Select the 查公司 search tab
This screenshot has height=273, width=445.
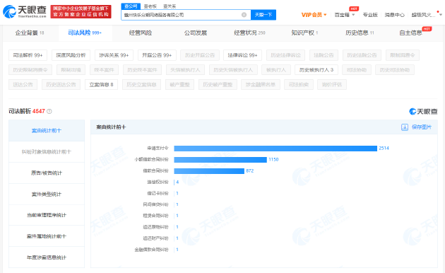[x=131, y=6]
